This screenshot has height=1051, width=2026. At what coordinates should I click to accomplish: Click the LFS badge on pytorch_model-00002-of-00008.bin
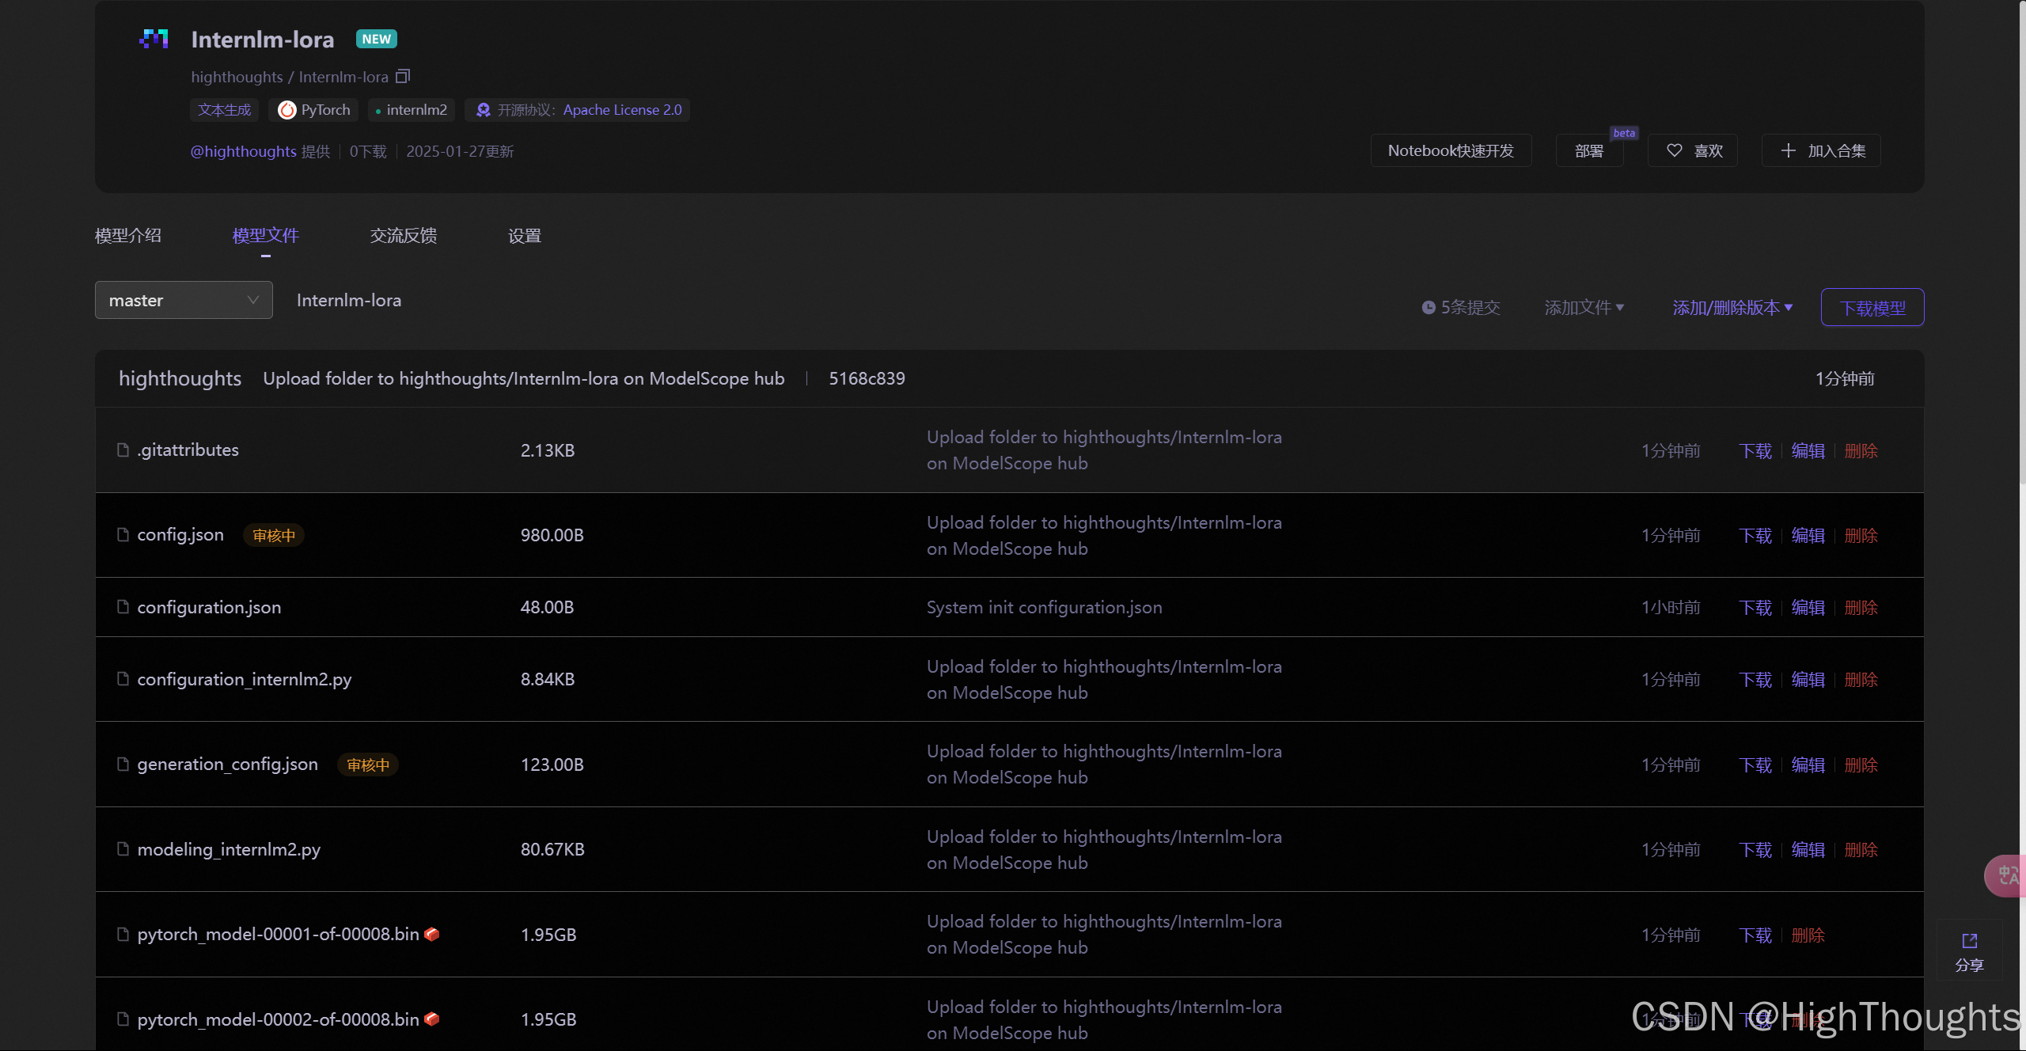(432, 1019)
